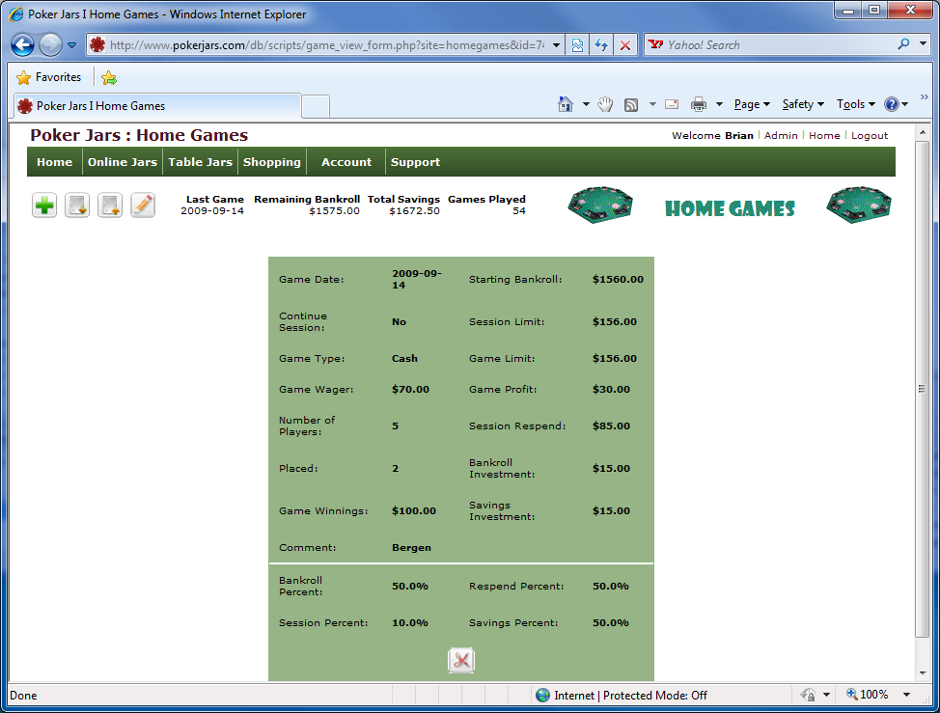Click the Games Played value 54
The width and height of the screenshot is (940, 713).
519,211
